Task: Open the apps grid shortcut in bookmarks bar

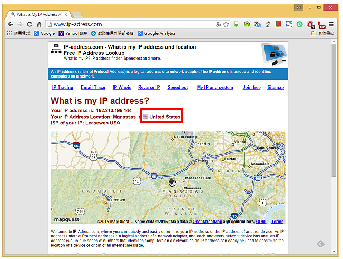Action: pyautogui.click(x=9, y=33)
